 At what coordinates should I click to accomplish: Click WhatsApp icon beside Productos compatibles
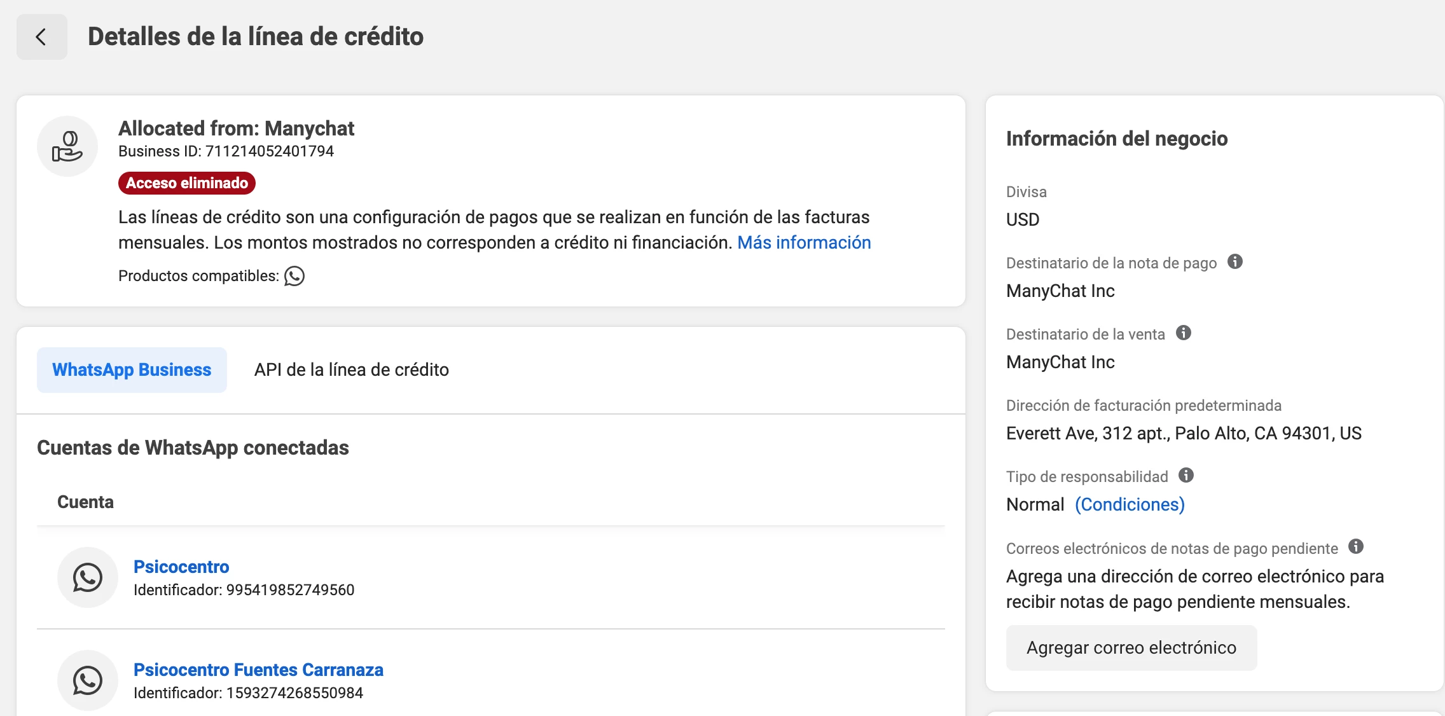(294, 276)
